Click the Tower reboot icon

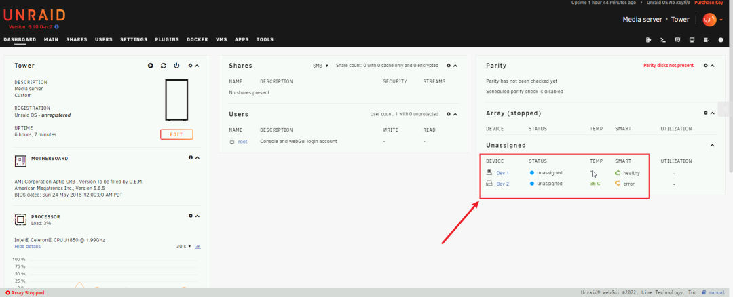[164, 66]
